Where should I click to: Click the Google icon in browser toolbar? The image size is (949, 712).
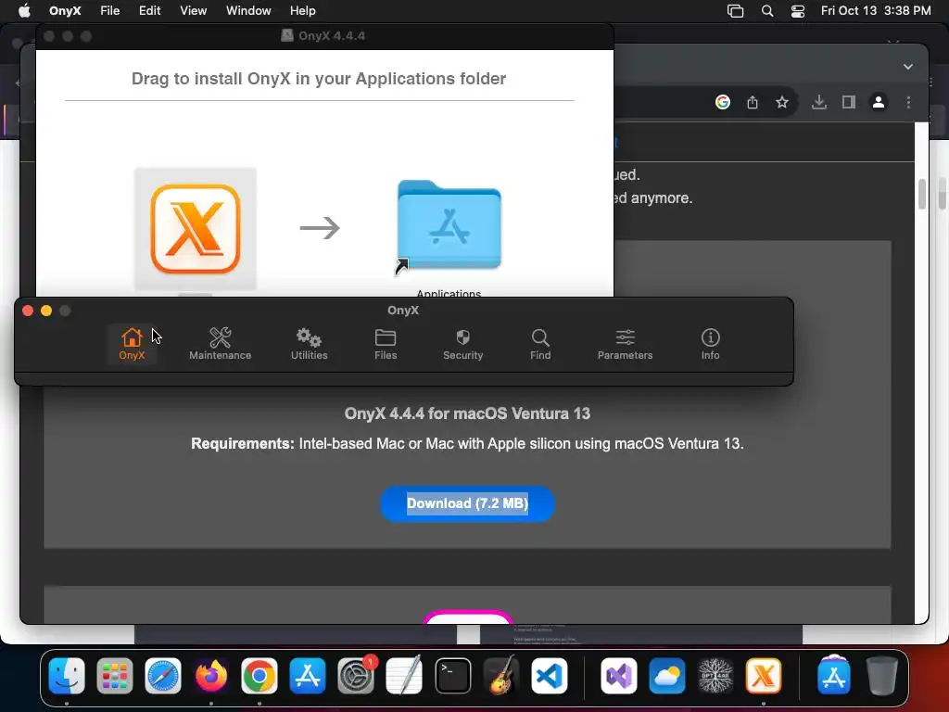723,102
